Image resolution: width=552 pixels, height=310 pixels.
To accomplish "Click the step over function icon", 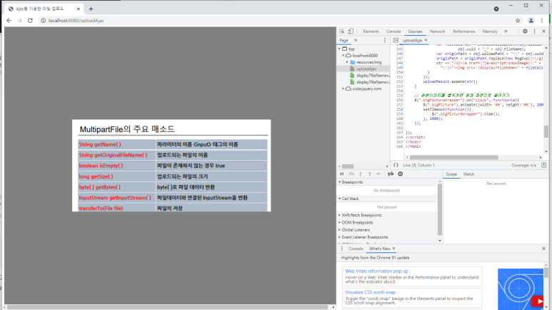I will coord(351,174).
